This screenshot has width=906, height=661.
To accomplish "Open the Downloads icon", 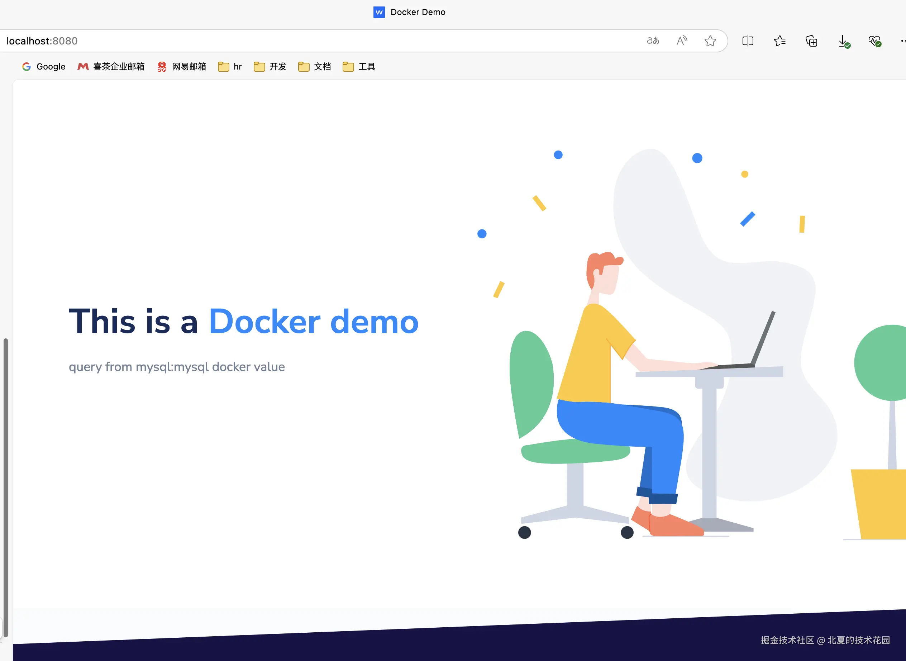I will click(x=843, y=41).
